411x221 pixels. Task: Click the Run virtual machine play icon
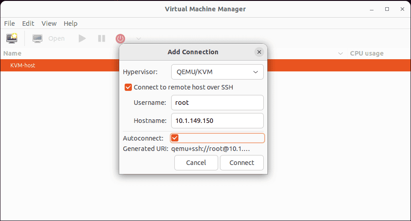pyautogui.click(x=82, y=38)
